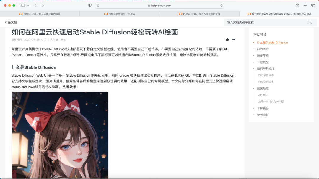Switch to the first 阿里云-计算 tab
This screenshot has width=319, height=179.
pyautogui.click(x=40, y=14)
